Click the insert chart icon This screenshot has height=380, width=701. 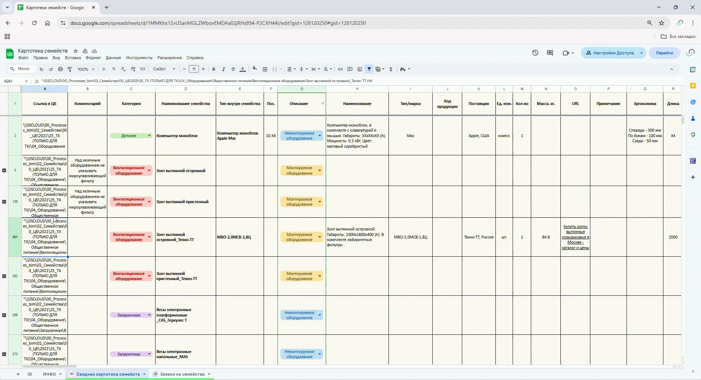[x=360, y=69]
